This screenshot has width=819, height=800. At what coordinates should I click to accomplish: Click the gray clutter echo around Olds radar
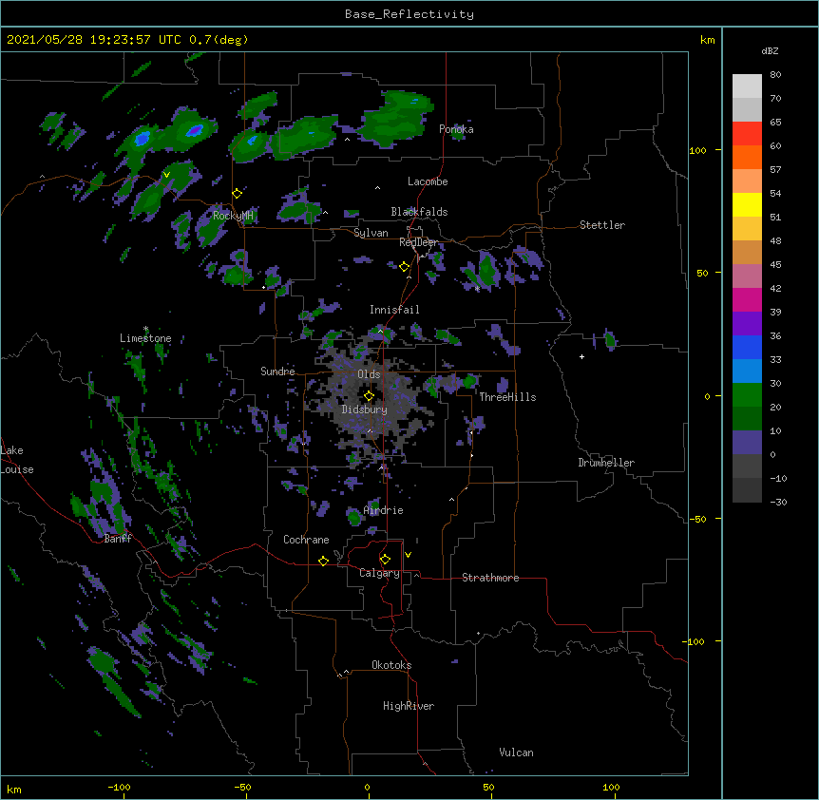[x=369, y=397]
